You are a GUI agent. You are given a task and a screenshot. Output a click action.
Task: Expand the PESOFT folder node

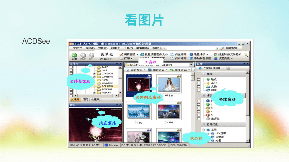pyautogui.click(x=94, y=93)
